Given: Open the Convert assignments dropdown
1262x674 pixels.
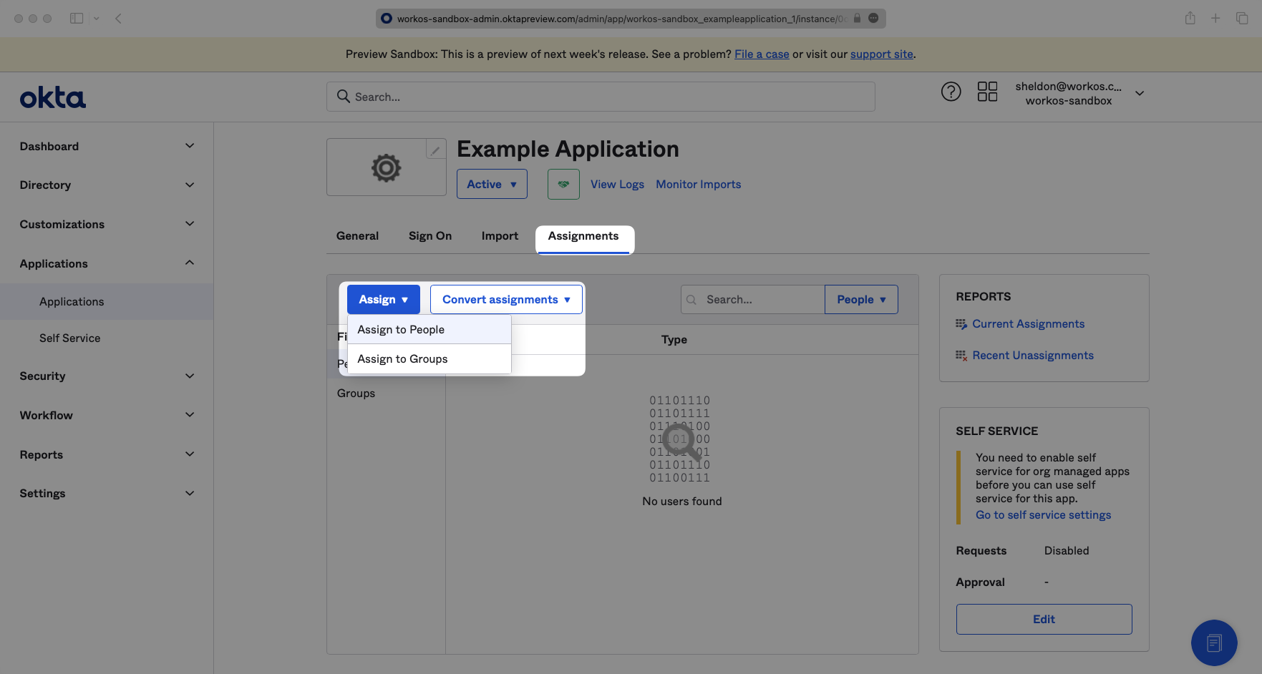Looking at the screenshot, I should coord(506,299).
